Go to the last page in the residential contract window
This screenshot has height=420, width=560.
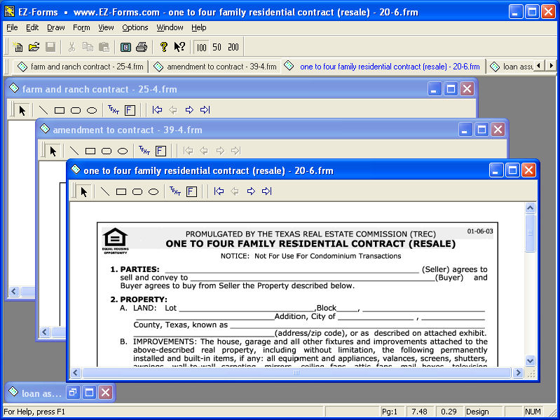coord(266,191)
